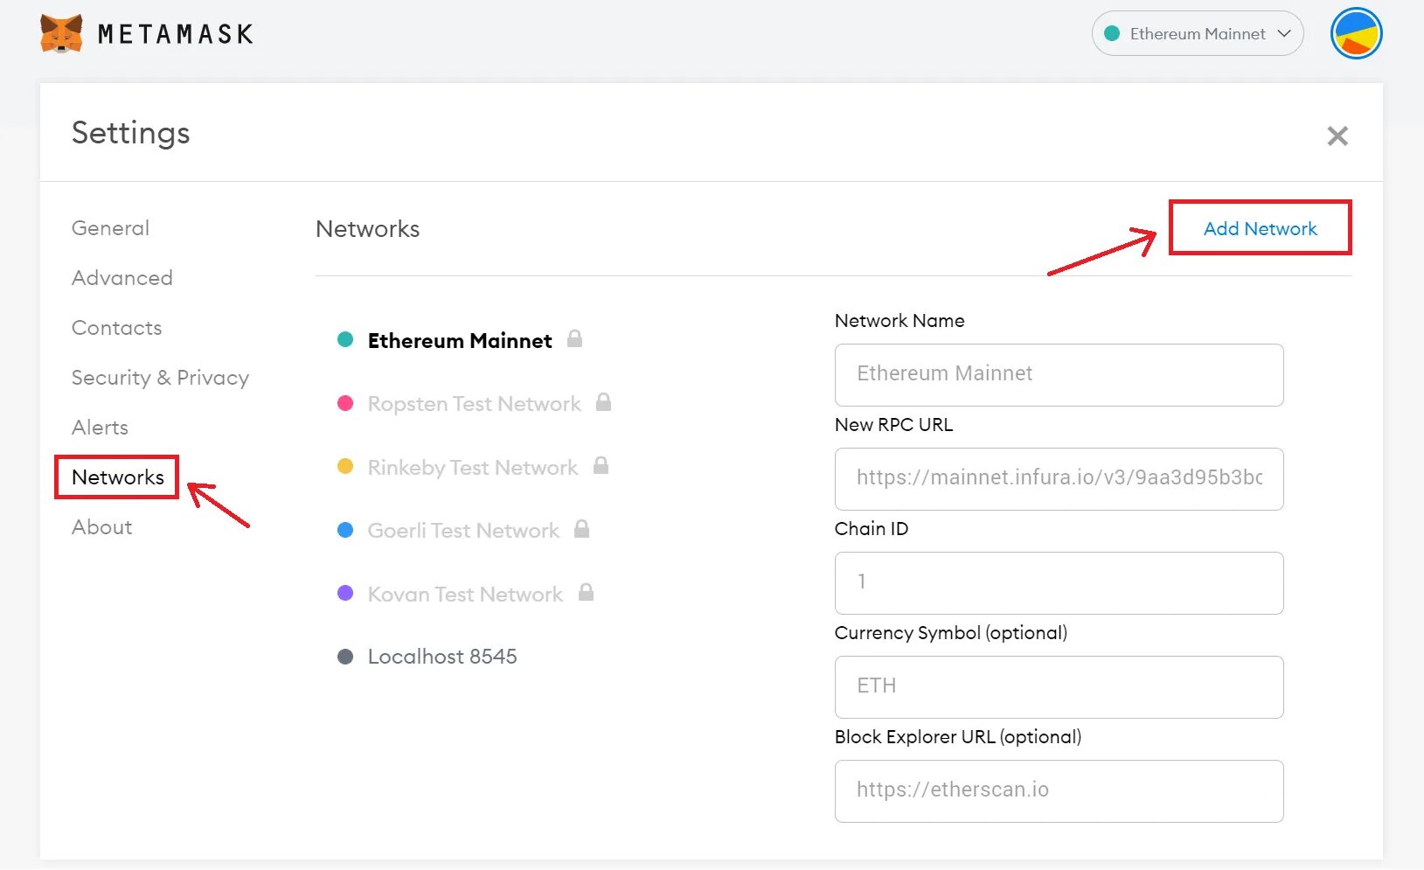Open the Advanced settings tab

coord(122,278)
